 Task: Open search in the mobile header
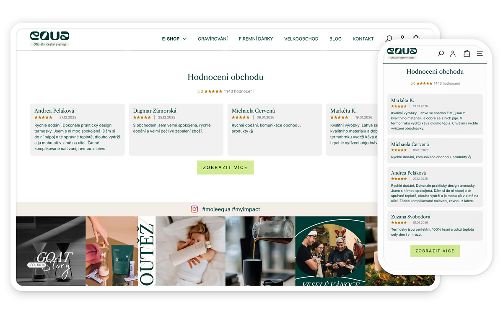441,54
